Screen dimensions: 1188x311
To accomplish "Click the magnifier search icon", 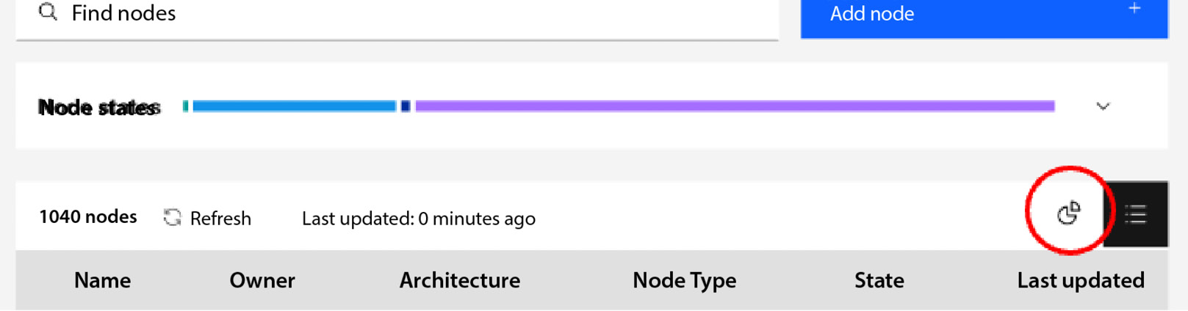I will (48, 12).
